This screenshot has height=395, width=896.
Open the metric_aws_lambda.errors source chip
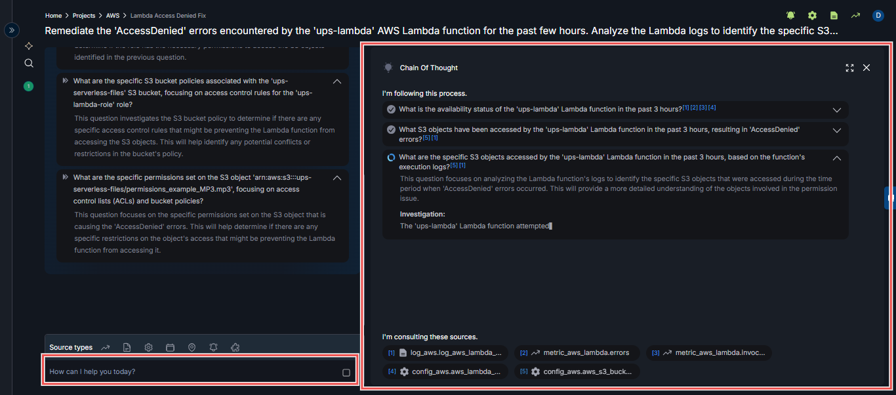click(x=577, y=353)
